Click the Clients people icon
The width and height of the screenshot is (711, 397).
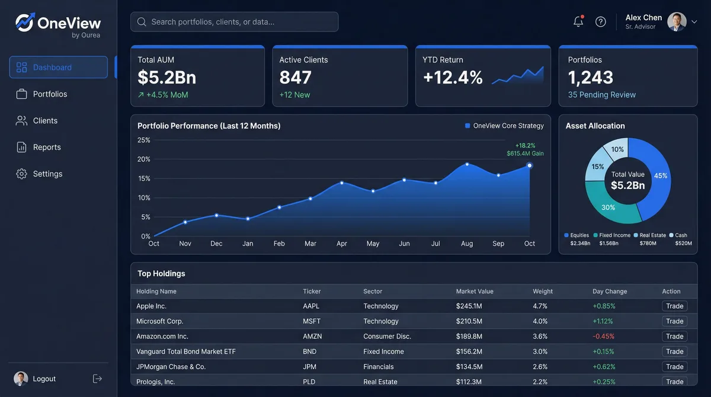21,120
